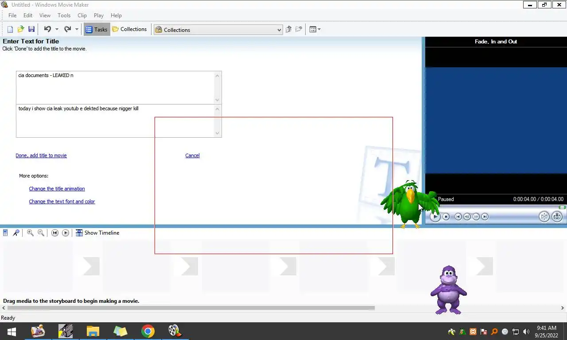
Task: Click the orange magnifier tray icon
Action: [x=494, y=332]
